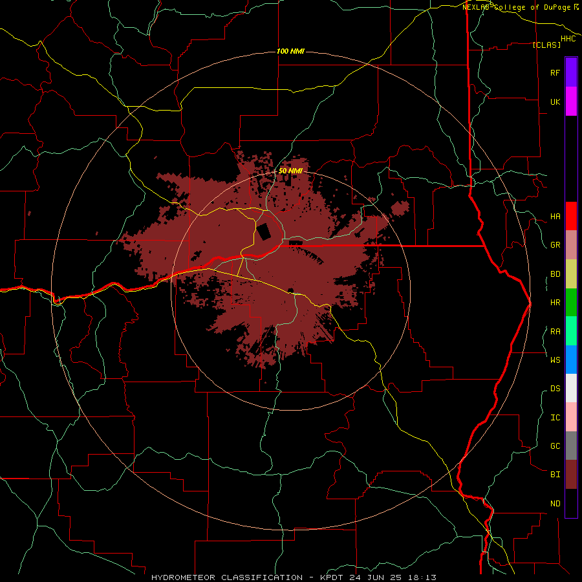Click the ND legend label
Image resolution: width=582 pixels, height=582 pixels.
pos(555,504)
